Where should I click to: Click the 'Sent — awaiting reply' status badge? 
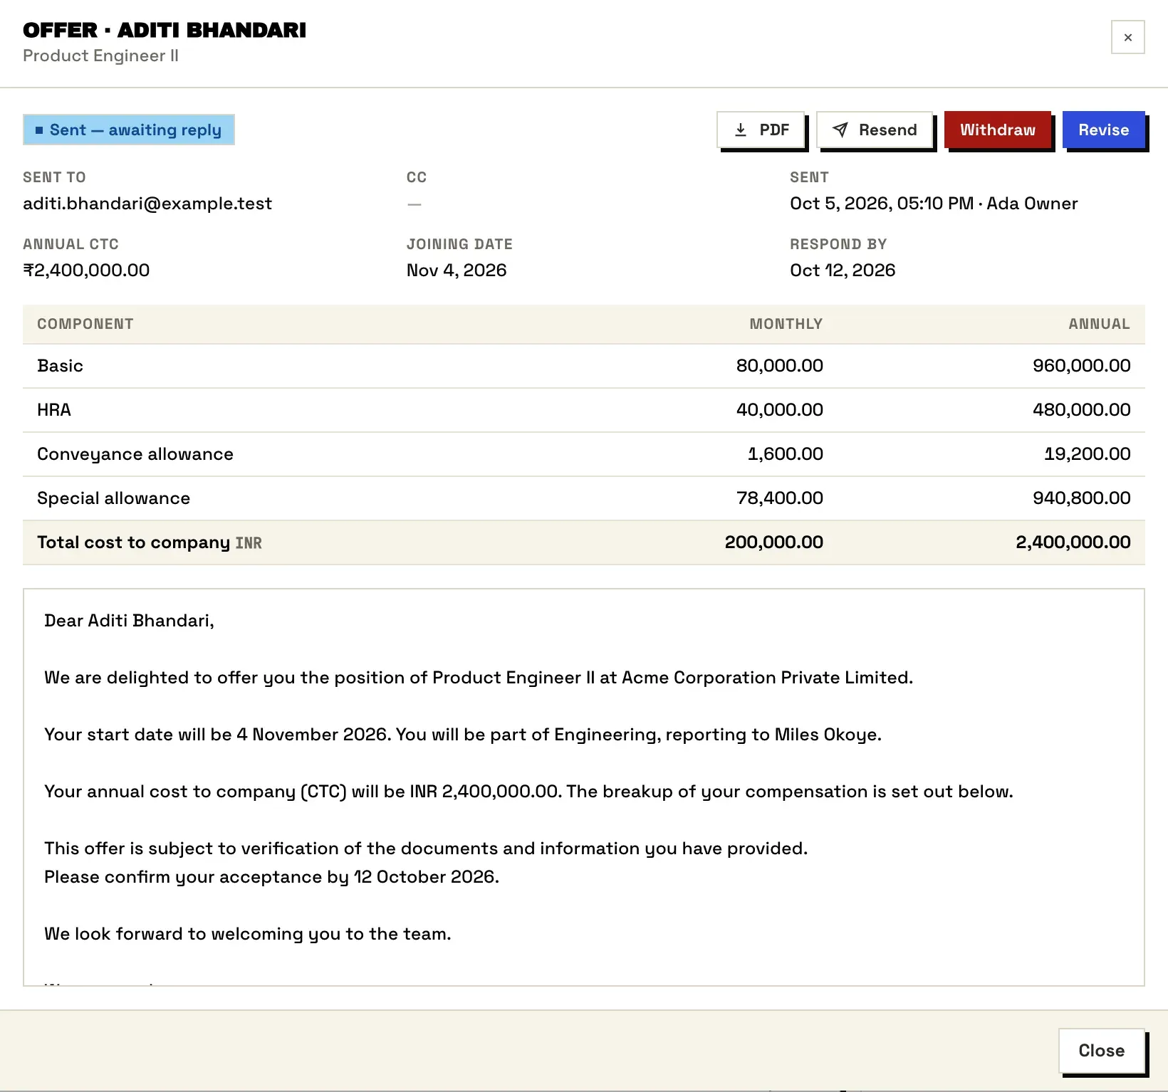tap(129, 130)
